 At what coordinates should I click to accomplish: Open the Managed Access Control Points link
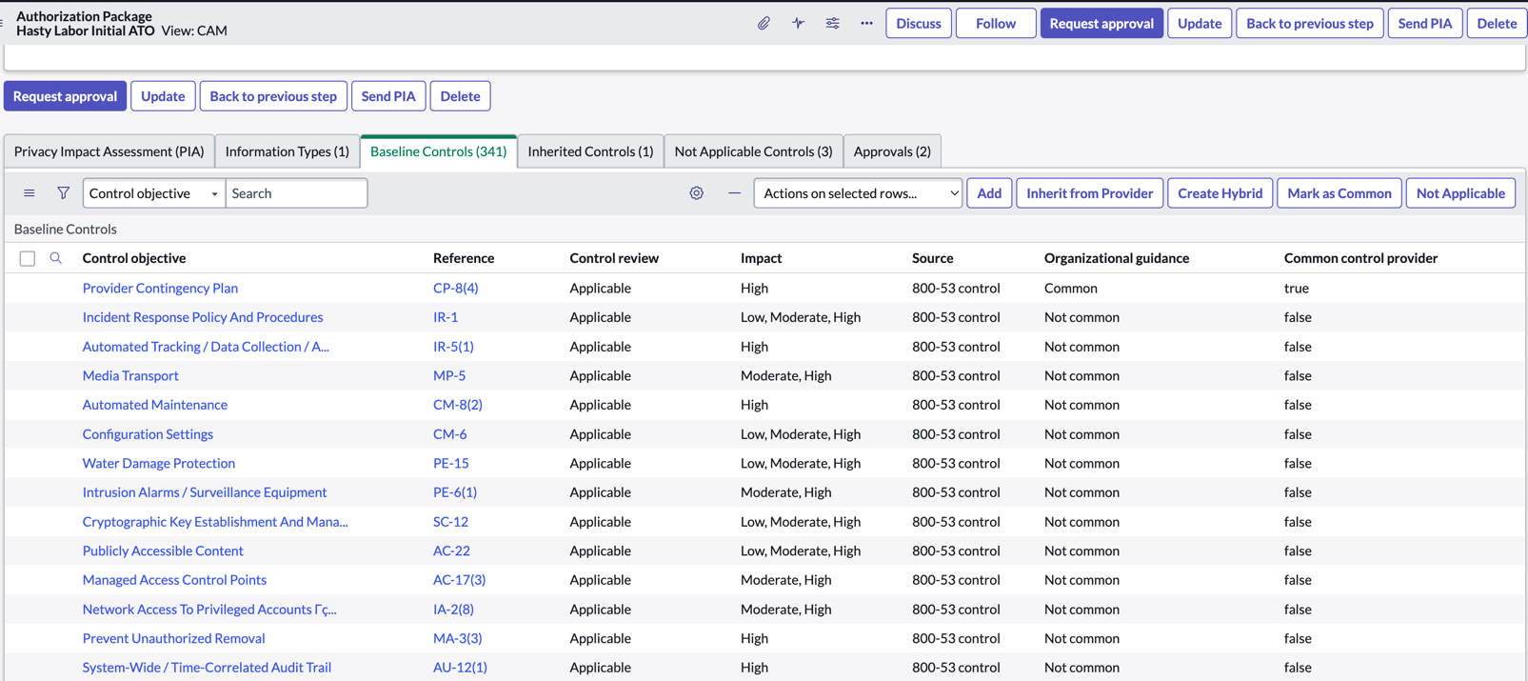coord(174,580)
